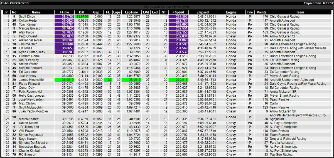Click the Points column header
Screen dimensions: 334x158
click(x=261, y=12)
